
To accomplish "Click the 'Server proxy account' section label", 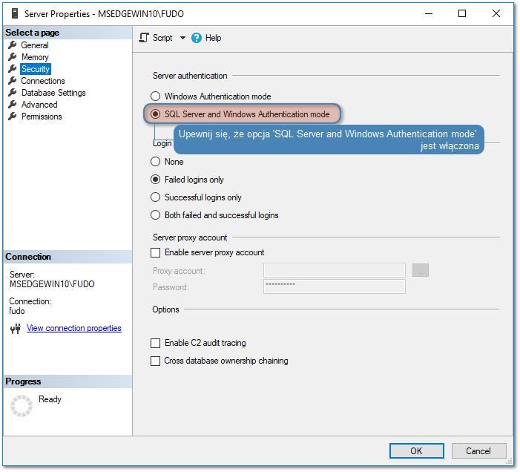I will (190, 237).
